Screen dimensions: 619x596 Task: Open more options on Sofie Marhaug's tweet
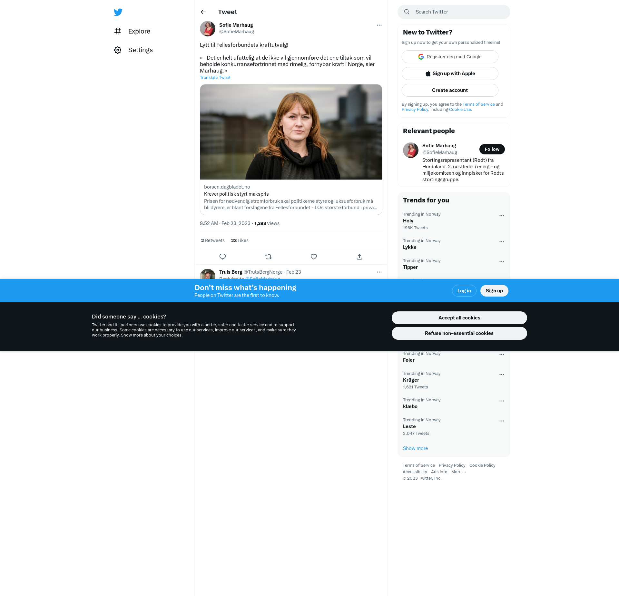click(379, 25)
